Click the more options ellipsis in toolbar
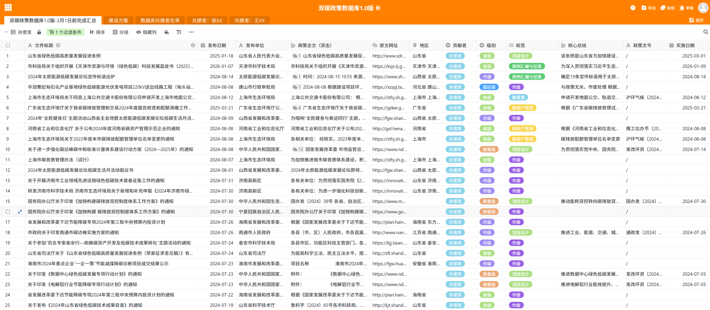 (x=191, y=32)
